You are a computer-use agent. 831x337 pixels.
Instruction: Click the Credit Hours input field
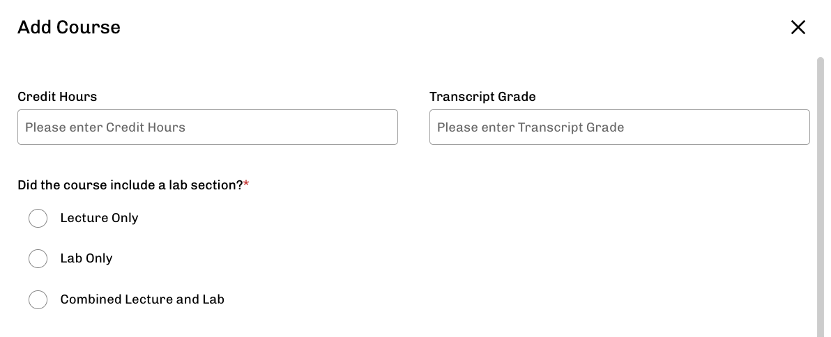pyautogui.click(x=207, y=127)
